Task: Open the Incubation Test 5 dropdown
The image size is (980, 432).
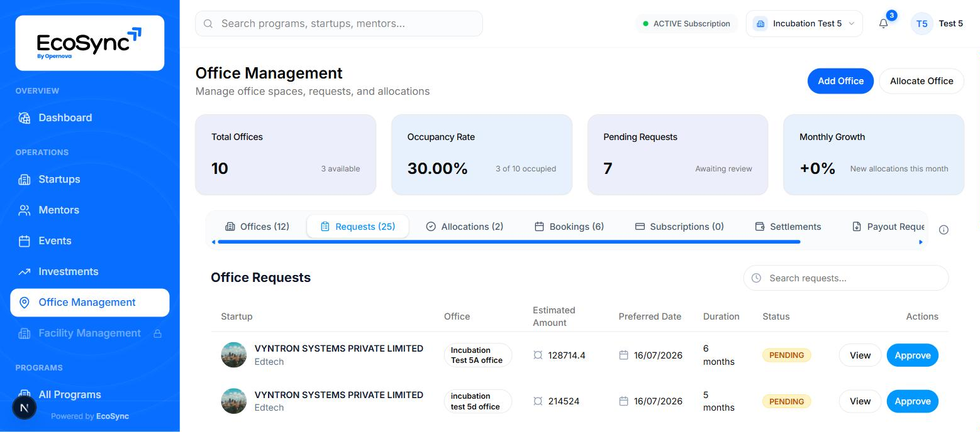Action: (804, 23)
